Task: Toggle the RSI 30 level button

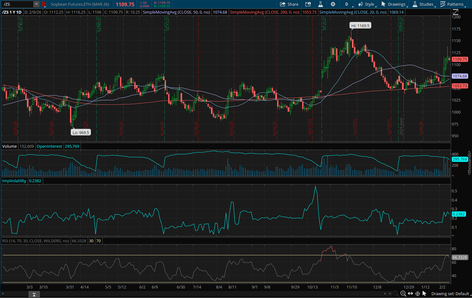Action: click(91, 241)
